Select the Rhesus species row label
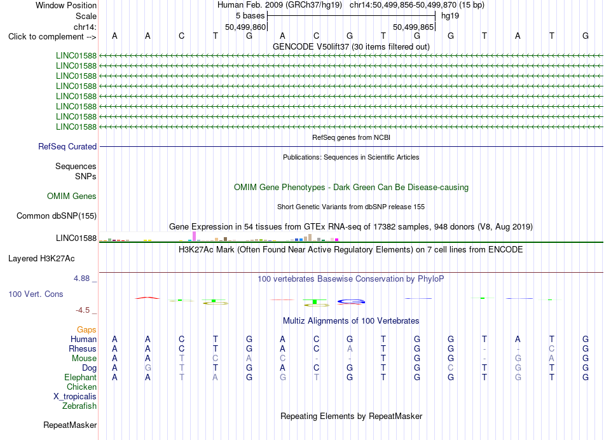604x440 pixels. [x=83, y=348]
